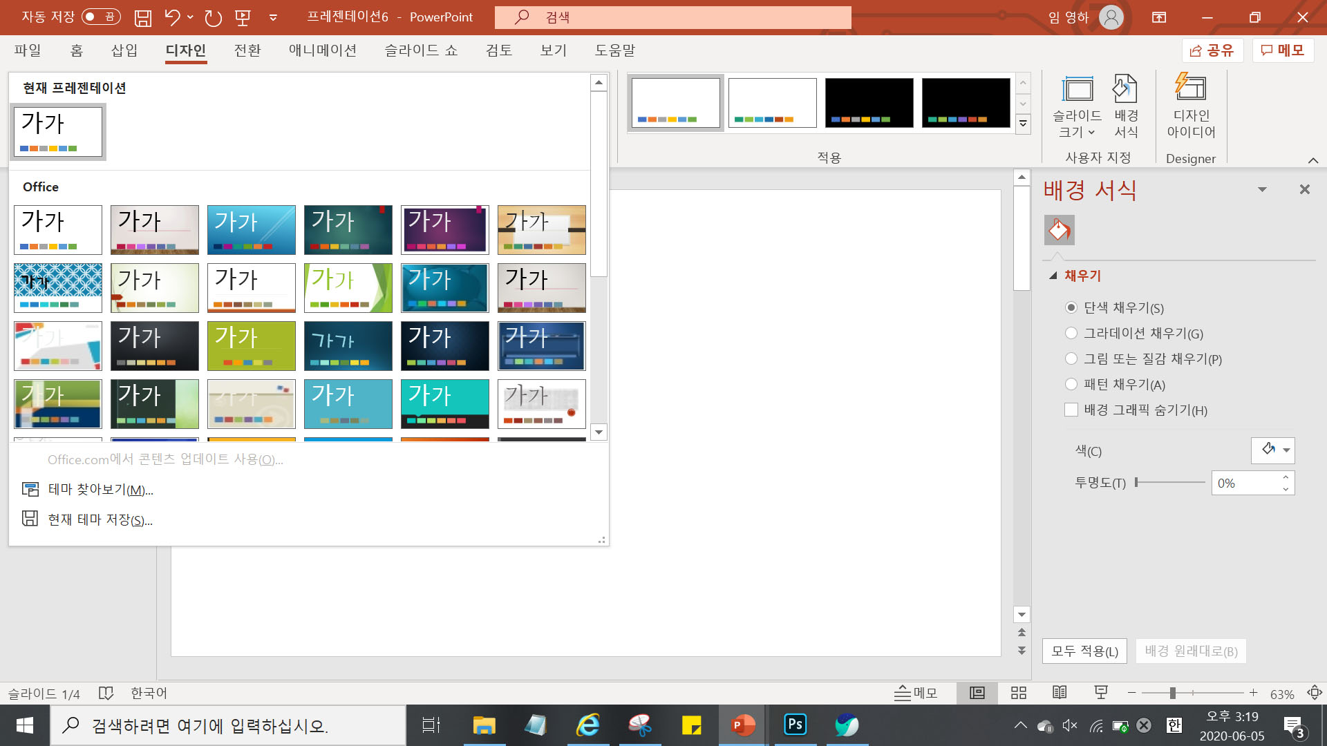
Task: Open the fill Color (색) dropdown
Action: 1286,450
